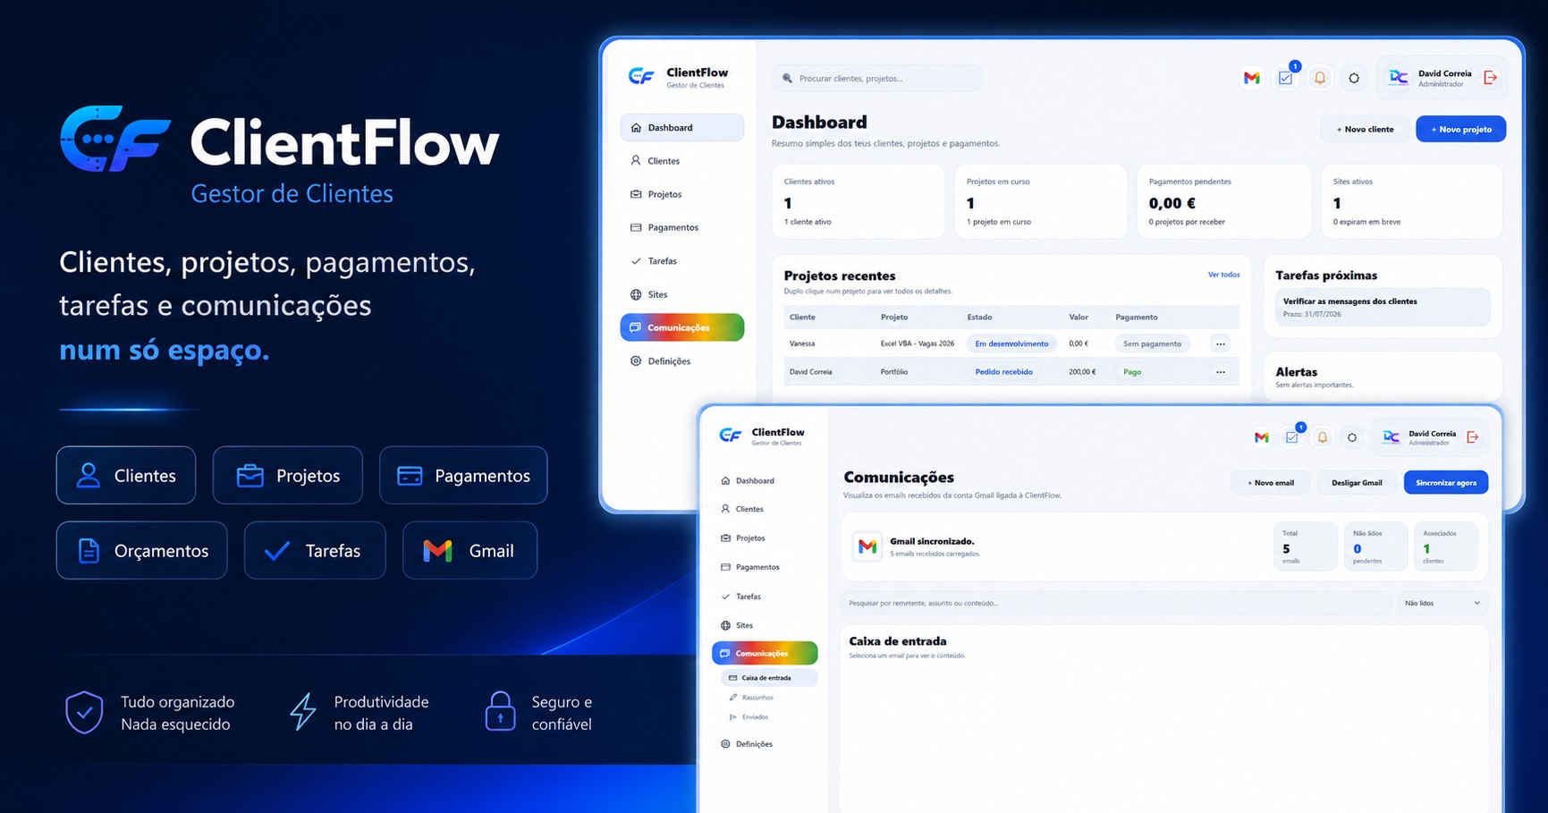1548x813 pixels.
Task: Open Comunicações in the Dashboard window sidebar
Action: coord(681,327)
